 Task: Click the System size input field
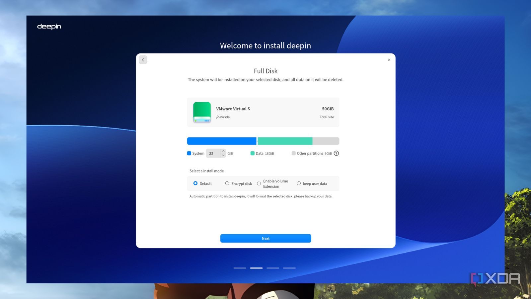(x=213, y=153)
